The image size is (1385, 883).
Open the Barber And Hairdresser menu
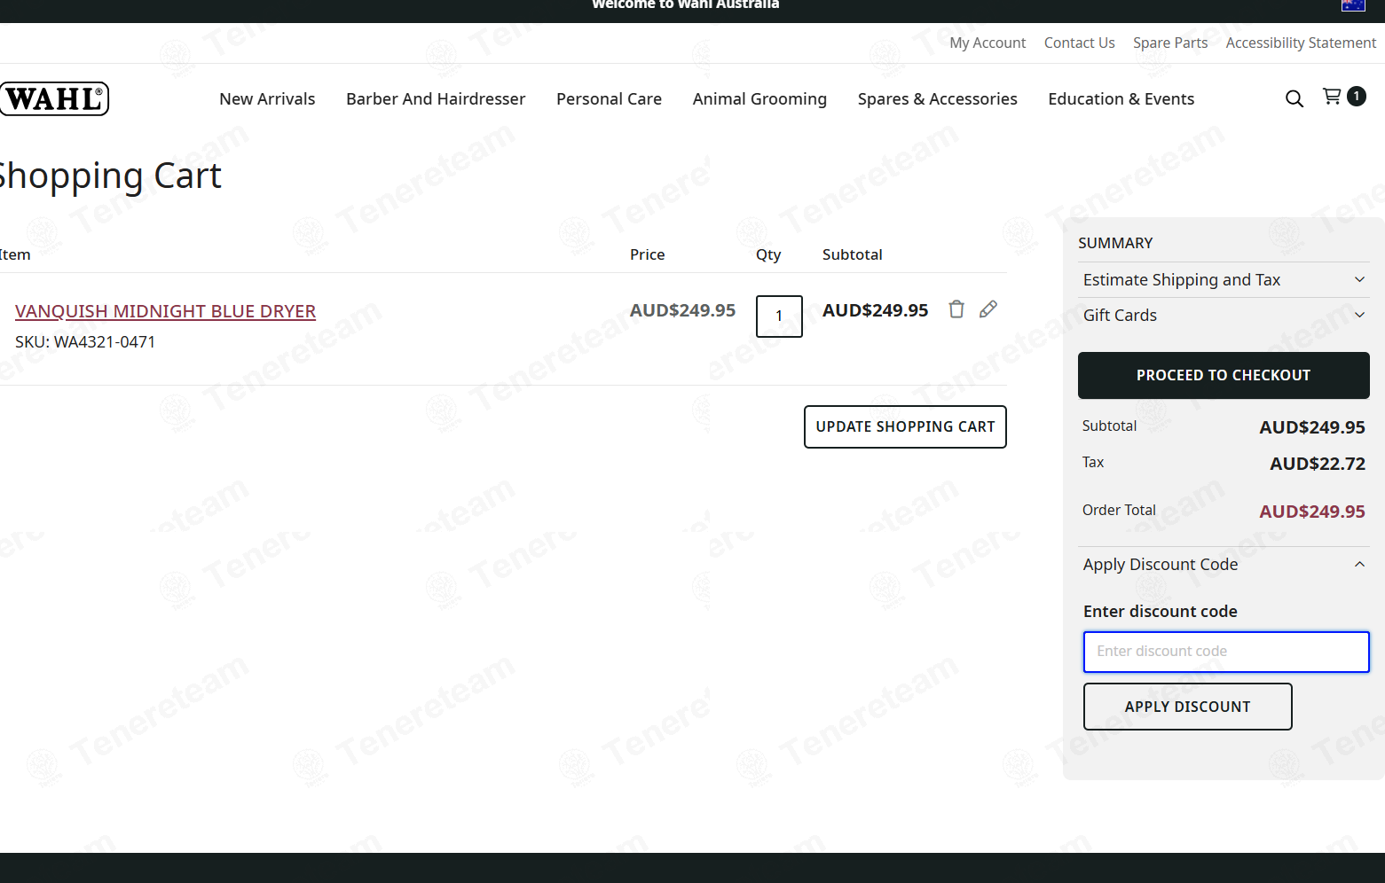[436, 99]
